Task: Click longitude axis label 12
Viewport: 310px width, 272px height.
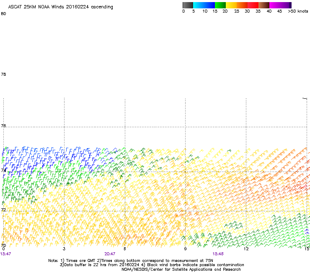Action: (x=246, y=249)
